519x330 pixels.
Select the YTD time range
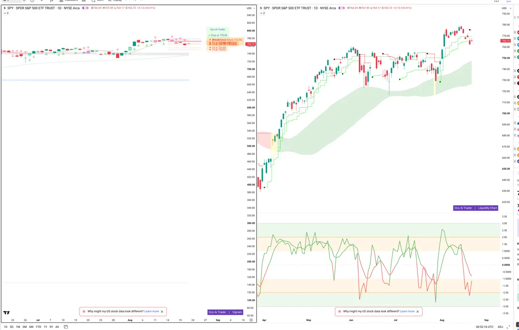(38, 327)
